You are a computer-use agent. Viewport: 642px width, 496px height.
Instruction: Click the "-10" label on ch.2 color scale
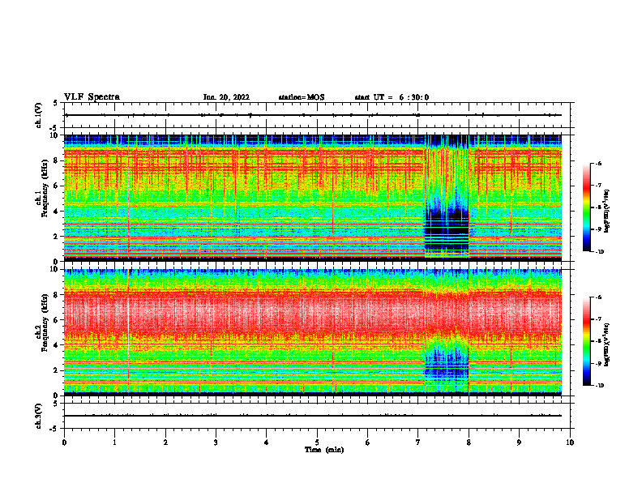point(599,386)
